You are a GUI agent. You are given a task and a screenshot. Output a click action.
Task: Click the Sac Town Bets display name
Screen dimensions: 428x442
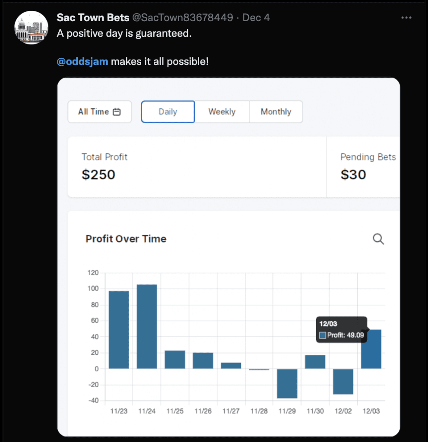[x=93, y=18]
